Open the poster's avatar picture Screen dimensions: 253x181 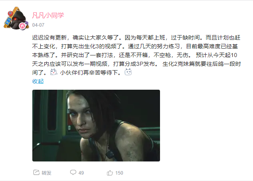tap(16, 18)
